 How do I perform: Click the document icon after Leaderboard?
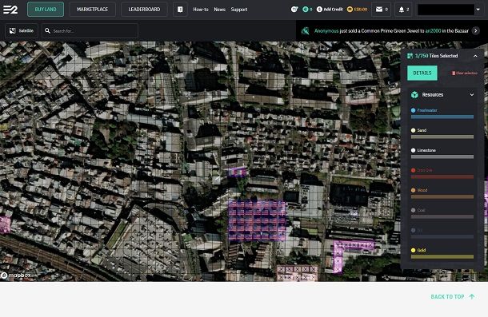[180, 10]
